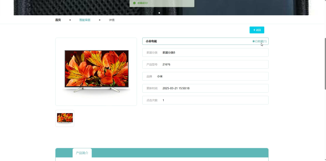Select the 产品简介 tab
Image resolution: width=326 pixels, height=161 pixels.
click(x=82, y=153)
